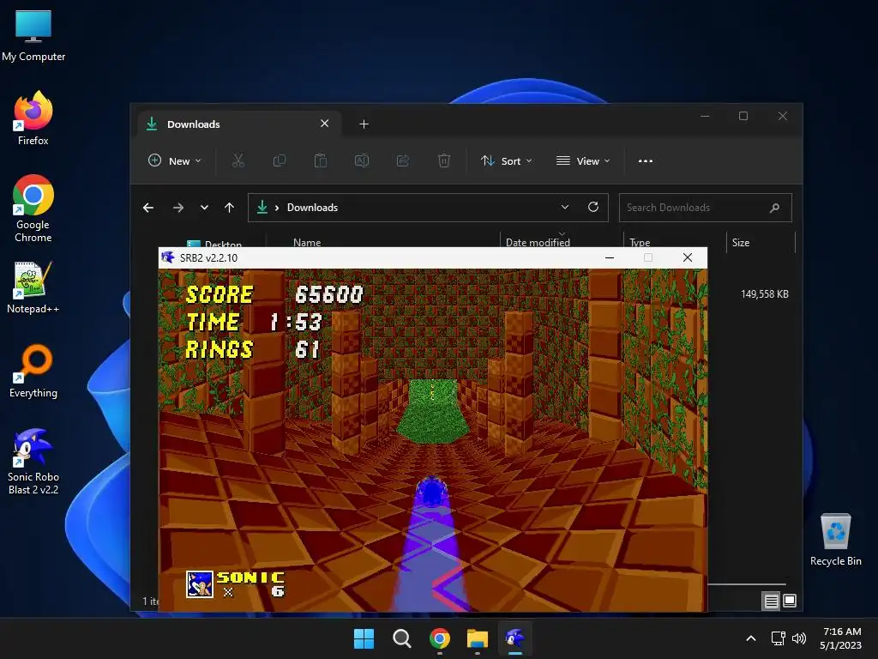Click SRB2 Sonic icon on the taskbar
Viewport: 878px width, 659px height.
(514, 638)
